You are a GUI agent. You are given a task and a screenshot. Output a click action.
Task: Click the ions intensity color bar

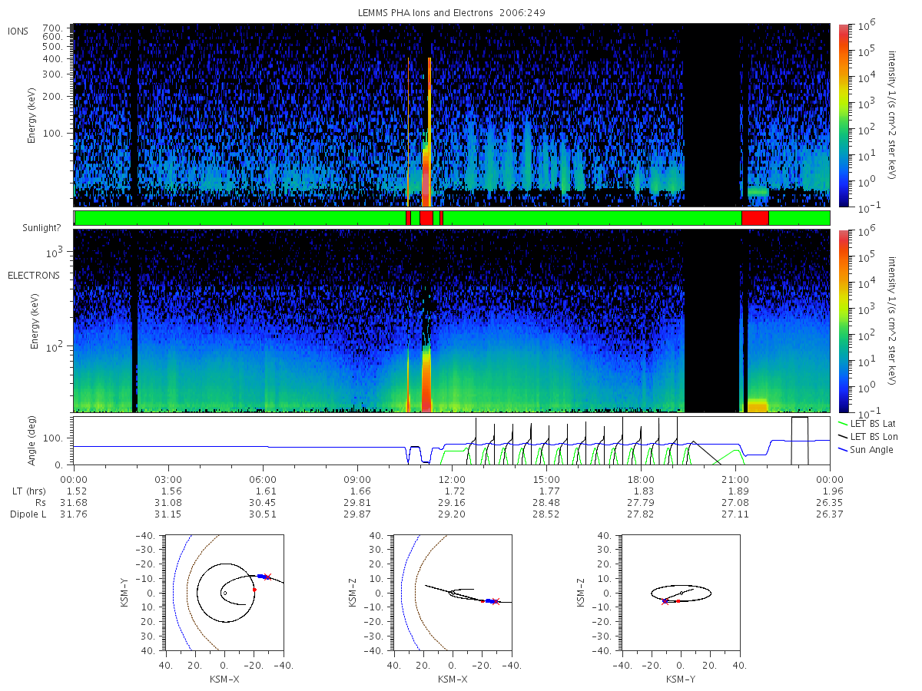pos(843,115)
